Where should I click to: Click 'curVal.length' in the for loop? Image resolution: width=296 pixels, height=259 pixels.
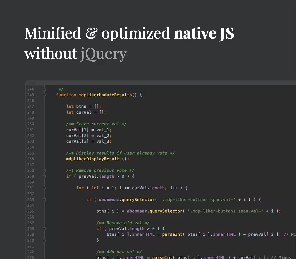tap(148, 188)
